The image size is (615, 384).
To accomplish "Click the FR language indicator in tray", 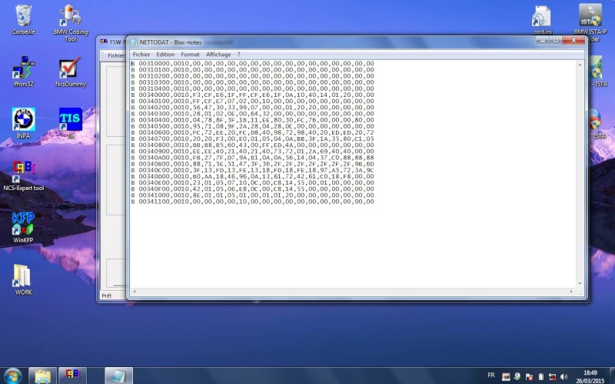I will [x=490, y=376].
